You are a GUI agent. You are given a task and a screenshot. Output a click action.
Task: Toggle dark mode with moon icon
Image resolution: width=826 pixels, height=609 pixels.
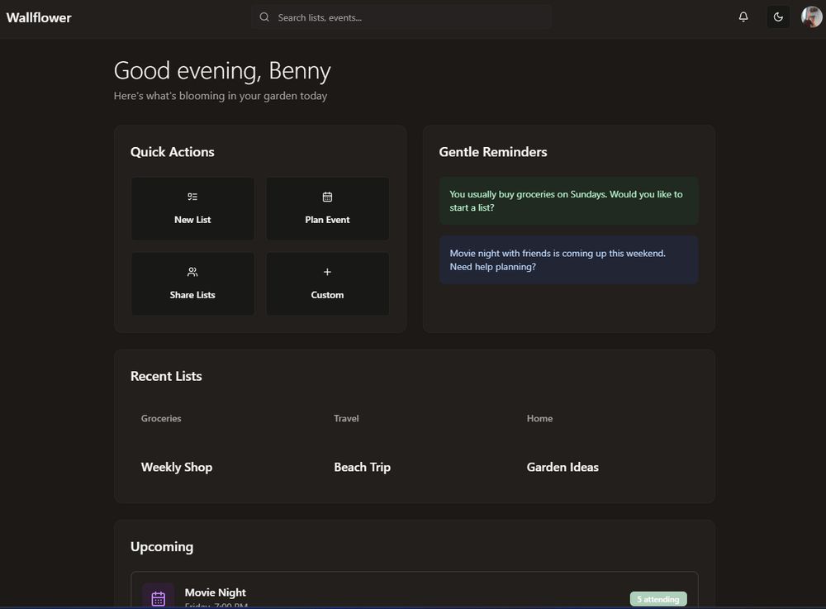tap(778, 17)
